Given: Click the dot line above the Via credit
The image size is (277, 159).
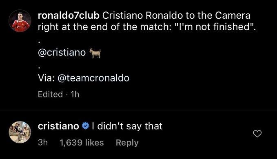Looking at the screenshot, I should point(39,68).
